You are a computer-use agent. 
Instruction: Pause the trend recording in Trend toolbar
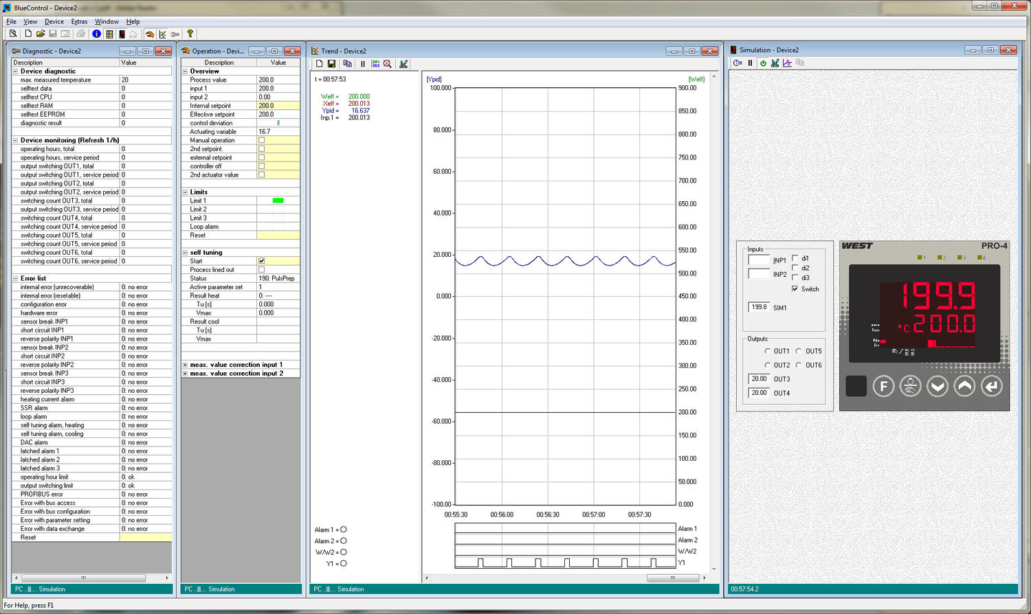(363, 64)
